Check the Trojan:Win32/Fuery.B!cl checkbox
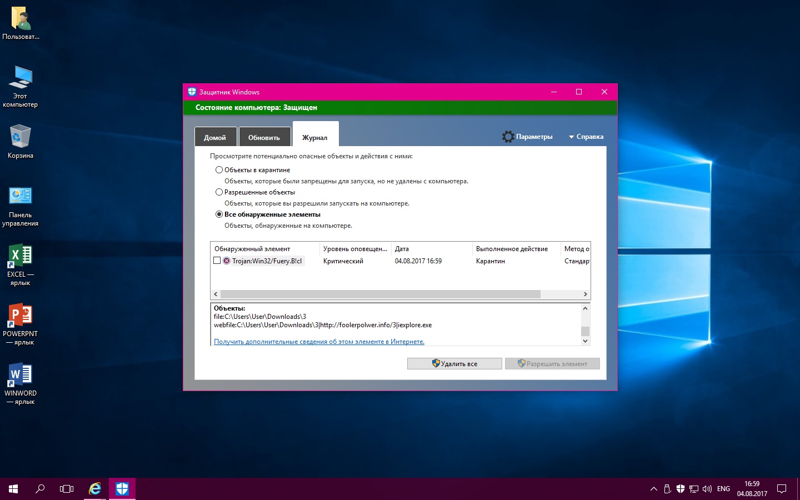 pyautogui.click(x=217, y=261)
